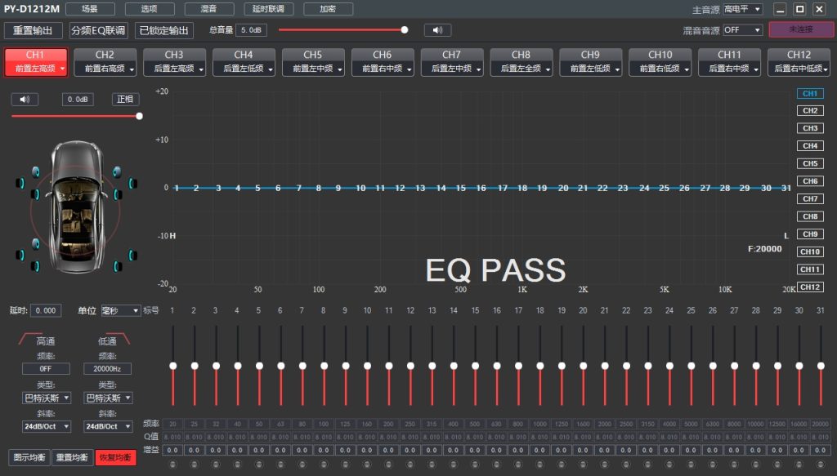Viewport: 837px width, 476px height.
Task: Open the 场景 menu
Action: [x=90, y=9]
